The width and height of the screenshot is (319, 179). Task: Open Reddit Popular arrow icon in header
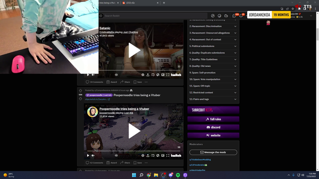(213, 15)
